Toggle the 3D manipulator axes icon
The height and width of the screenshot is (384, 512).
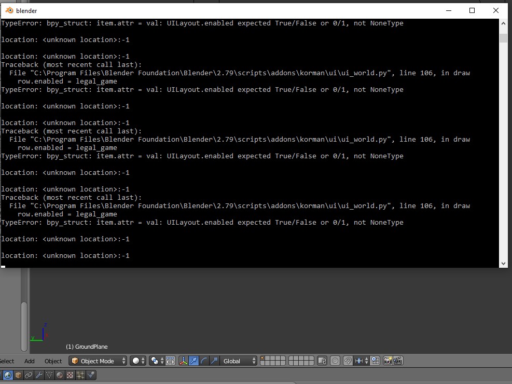(x=183, y=361)
